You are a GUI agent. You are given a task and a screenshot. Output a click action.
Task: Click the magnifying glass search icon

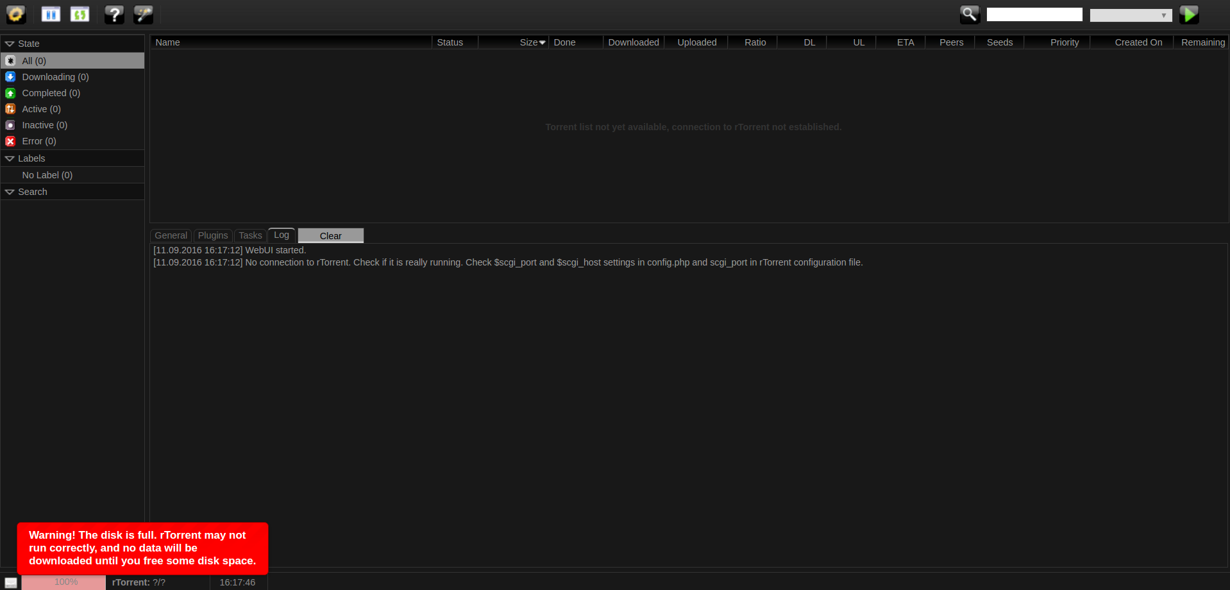click(x=970, y=14)
